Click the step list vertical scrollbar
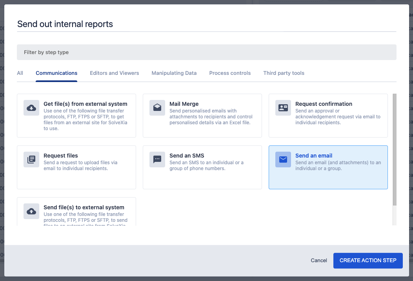 [x=395, y=149]
